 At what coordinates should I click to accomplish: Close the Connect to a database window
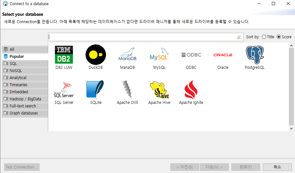(x=288, y=4)
